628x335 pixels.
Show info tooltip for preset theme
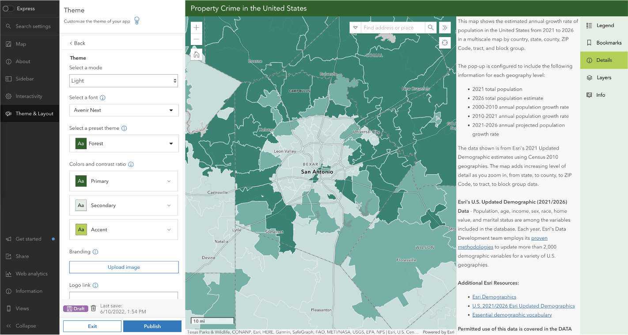[124, 128]
